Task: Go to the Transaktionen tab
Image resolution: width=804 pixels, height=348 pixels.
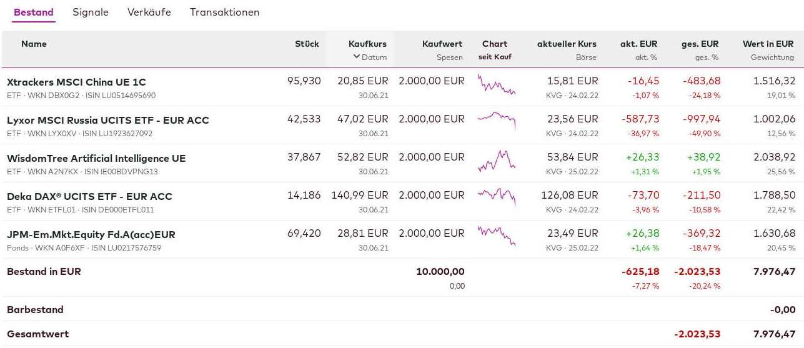Action: (x=225, y=12)
